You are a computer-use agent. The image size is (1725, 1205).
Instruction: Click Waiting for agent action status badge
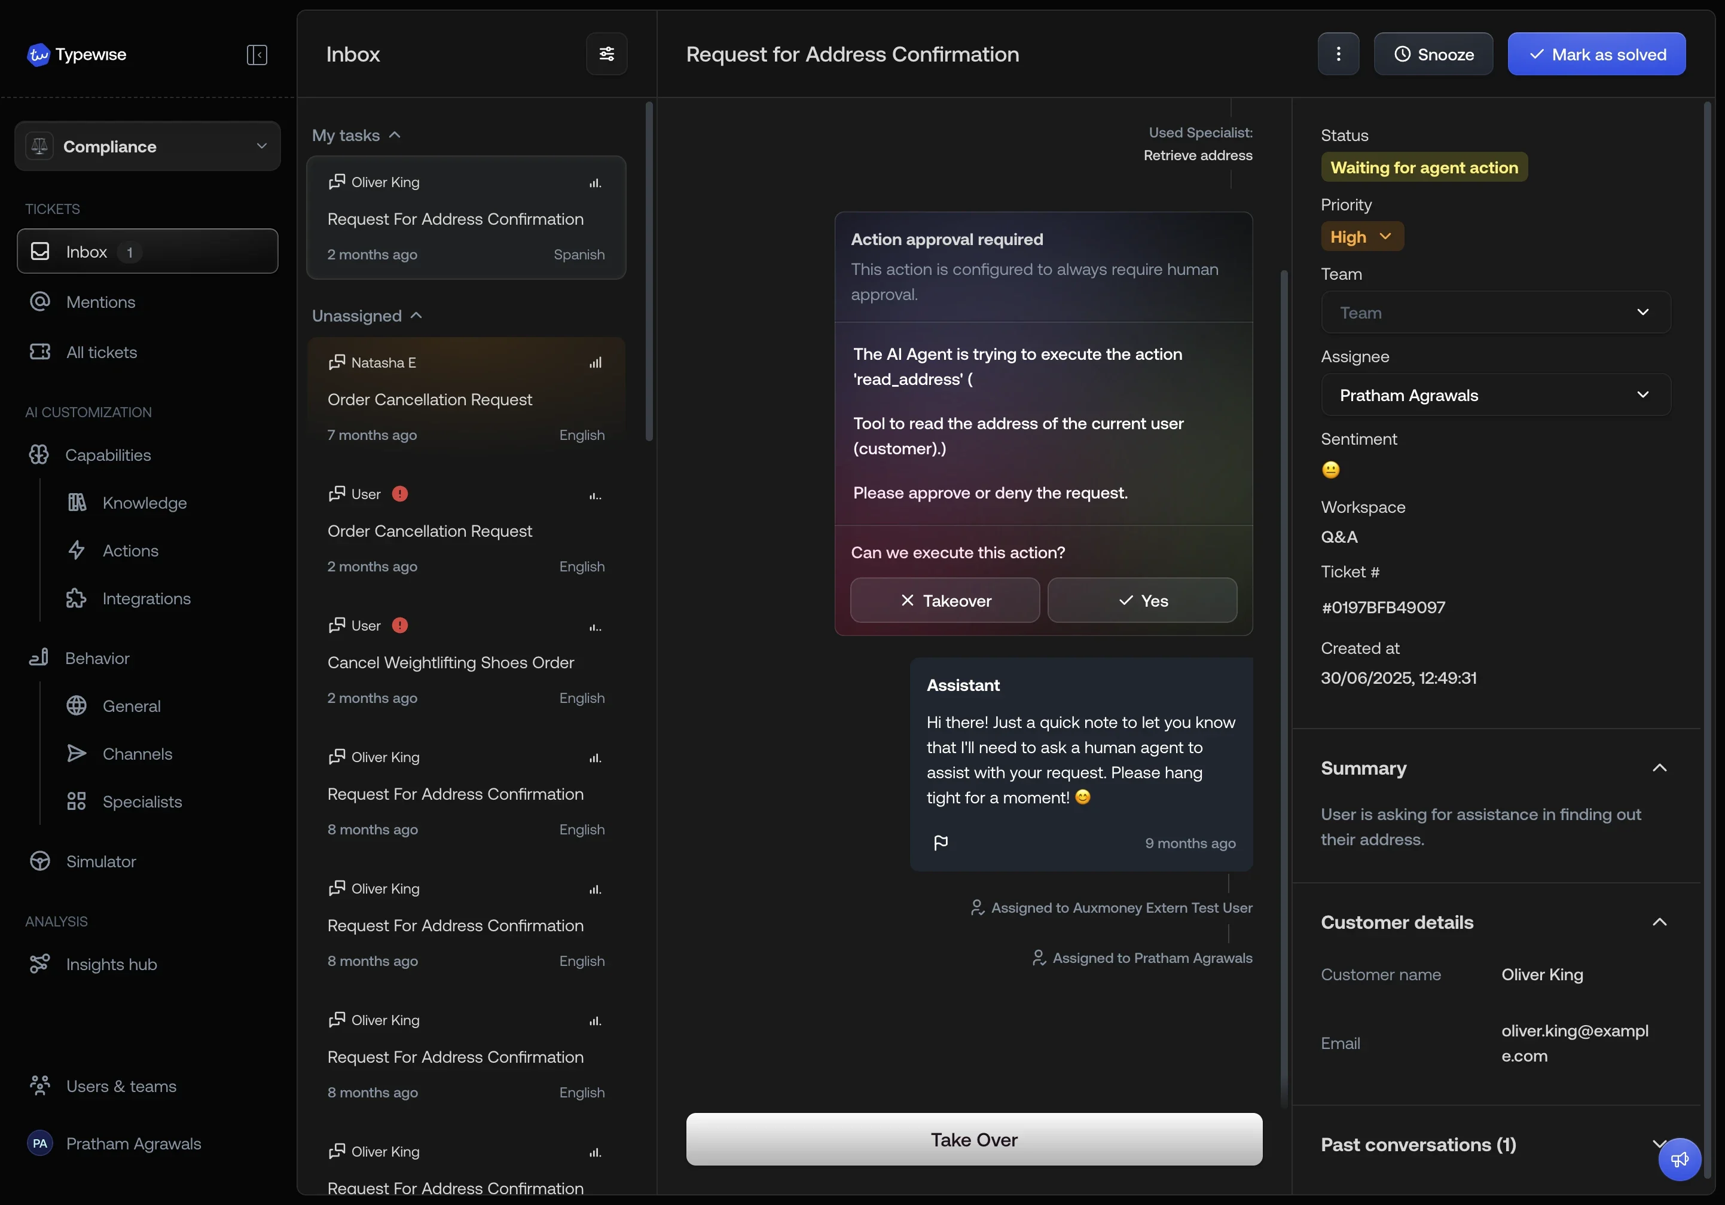point(1424,167)
